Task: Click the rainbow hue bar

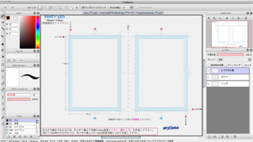Action: 38,32
